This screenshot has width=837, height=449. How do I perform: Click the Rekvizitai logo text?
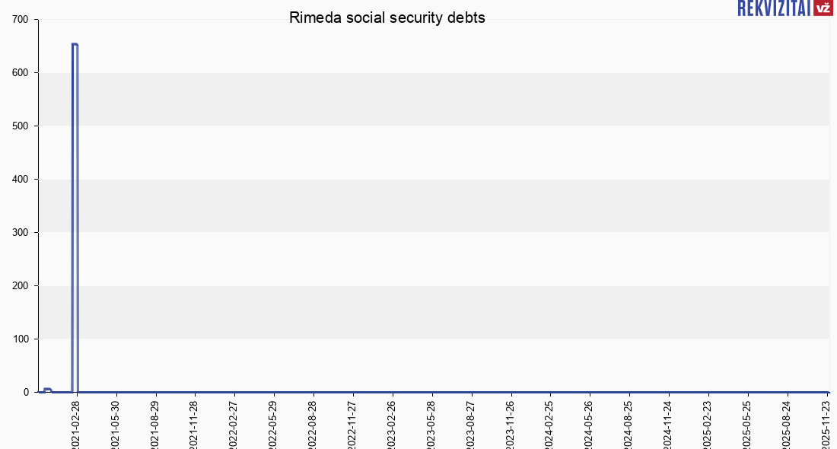[x=774, y=8]
